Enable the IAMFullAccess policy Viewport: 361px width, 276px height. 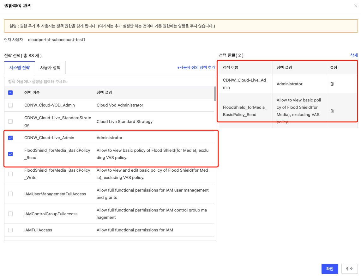(10, 230)
